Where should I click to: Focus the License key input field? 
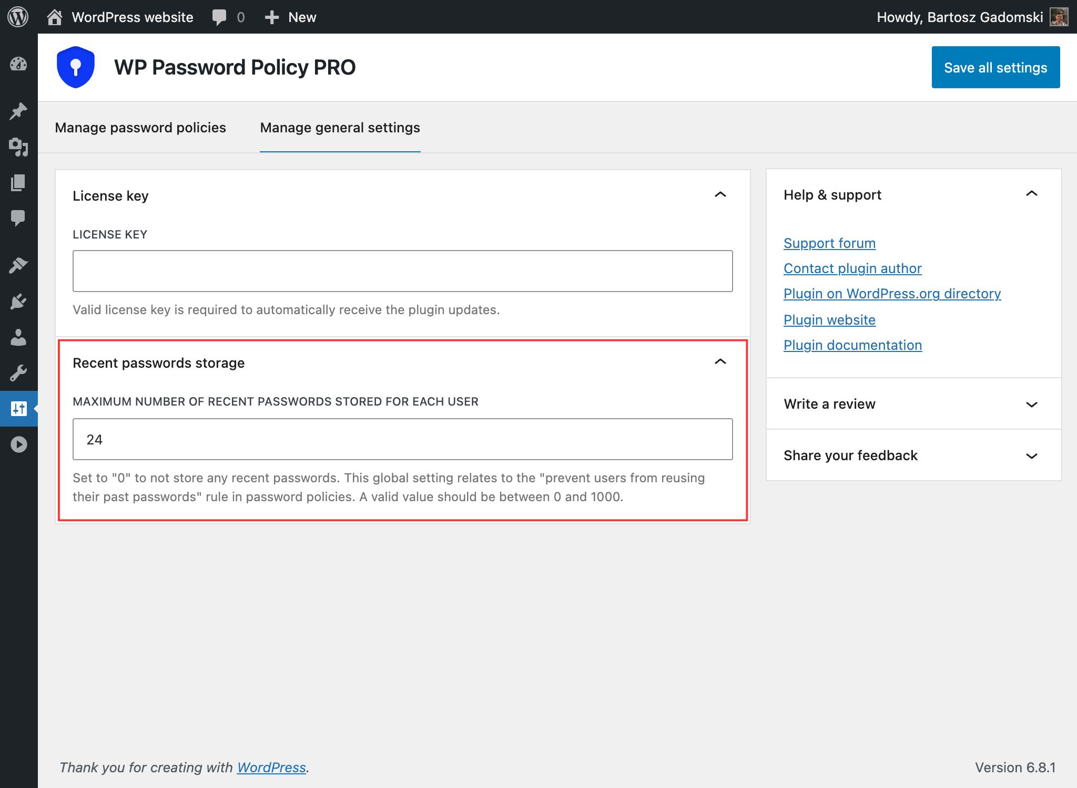(403, 271)
